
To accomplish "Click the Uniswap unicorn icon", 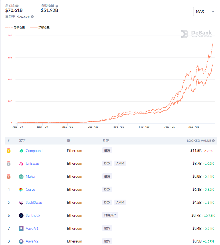I will click(x=21, y=164).
